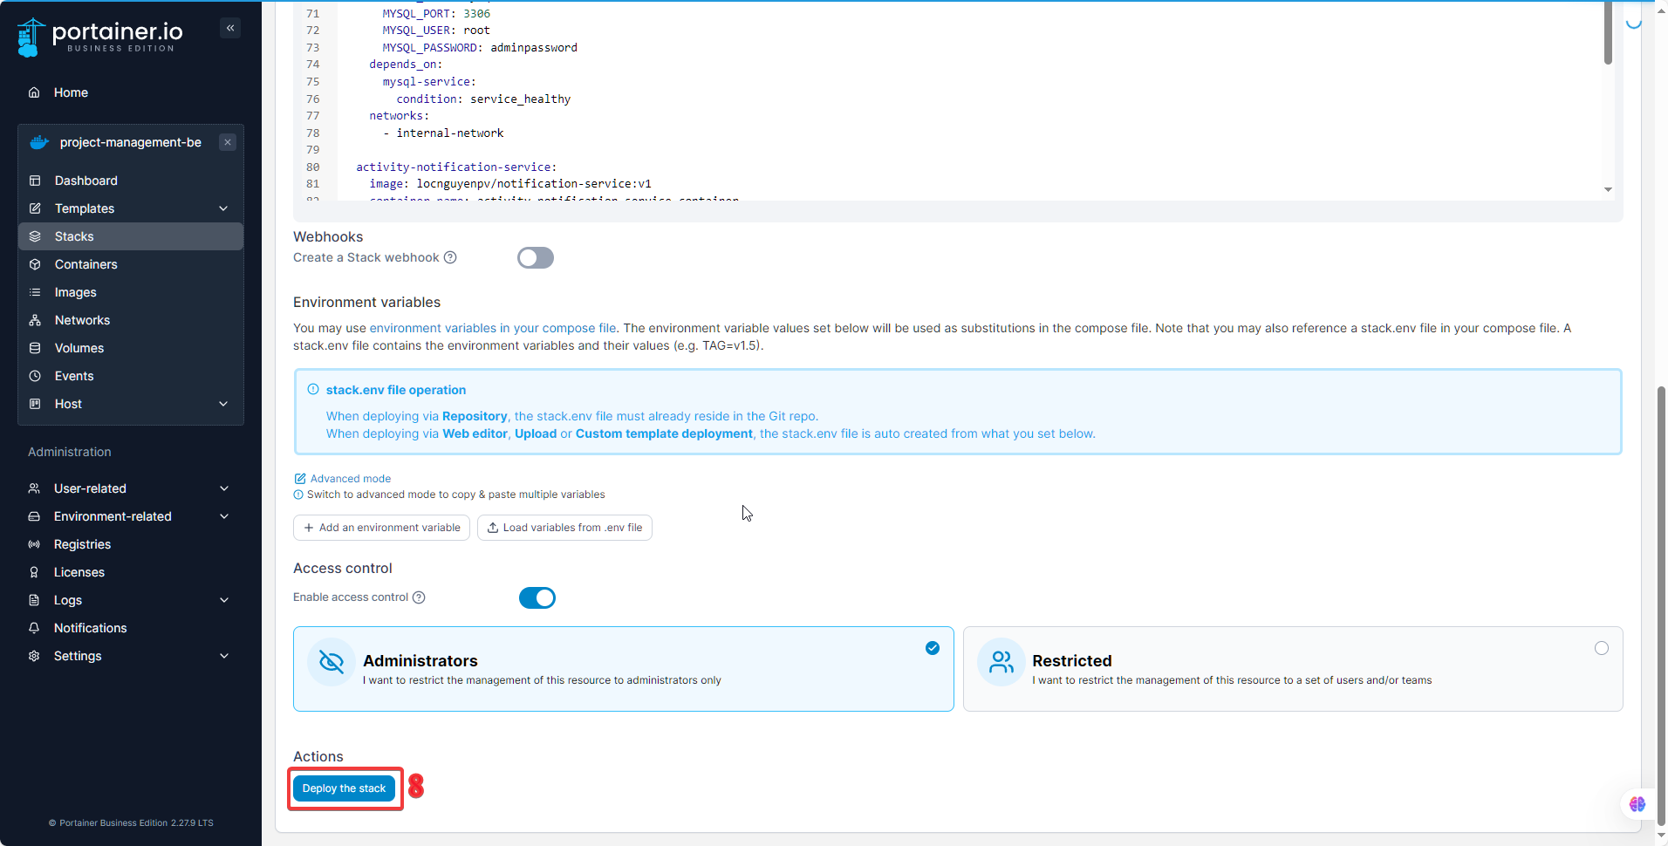Open environment variables in your compose file link
Screen dimensions: 1668x846
pos(493,328)
